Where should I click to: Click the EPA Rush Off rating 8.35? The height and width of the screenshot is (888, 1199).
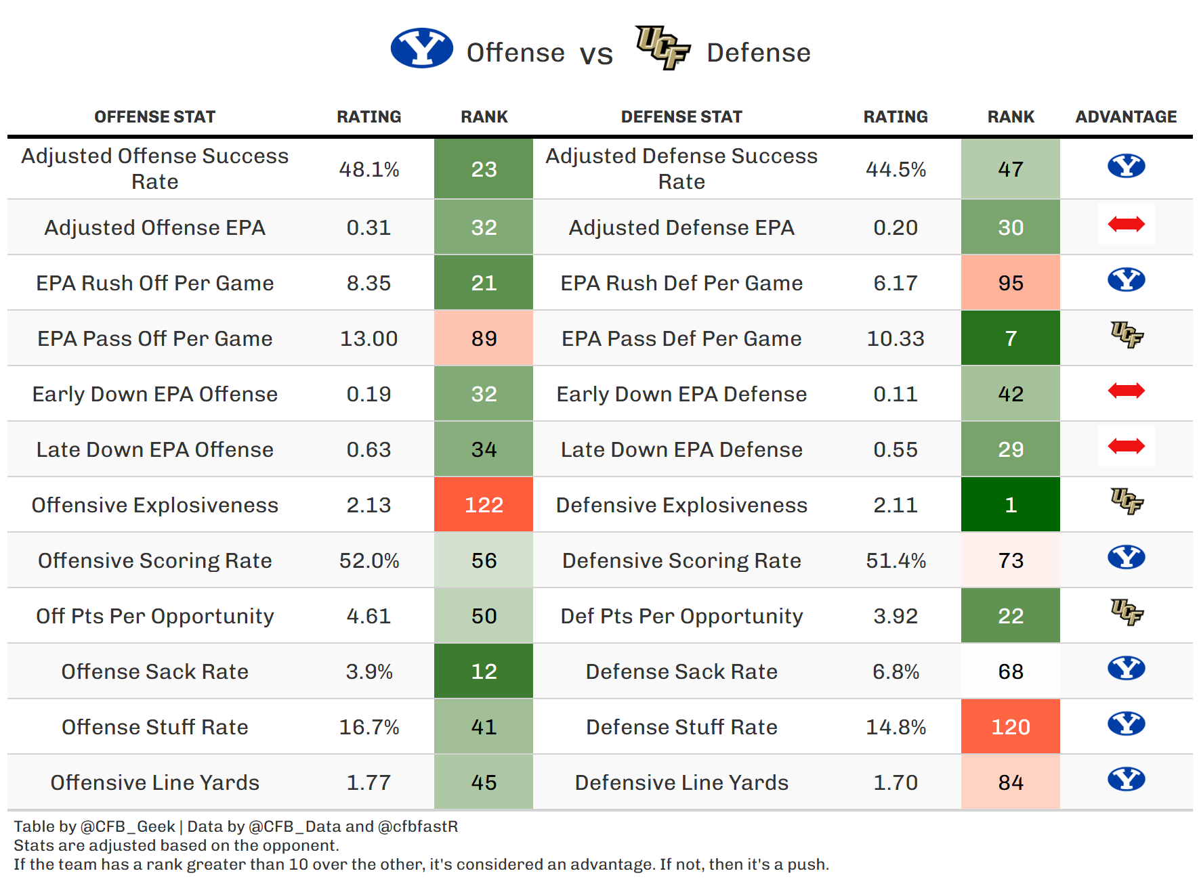pos(369,283)
